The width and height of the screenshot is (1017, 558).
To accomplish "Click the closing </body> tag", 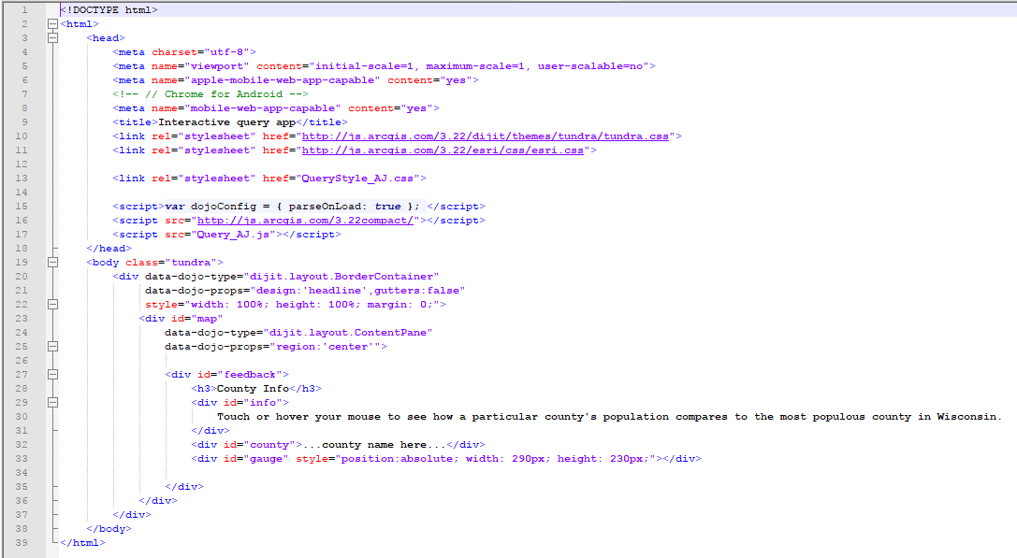I will tap(109, 529).
